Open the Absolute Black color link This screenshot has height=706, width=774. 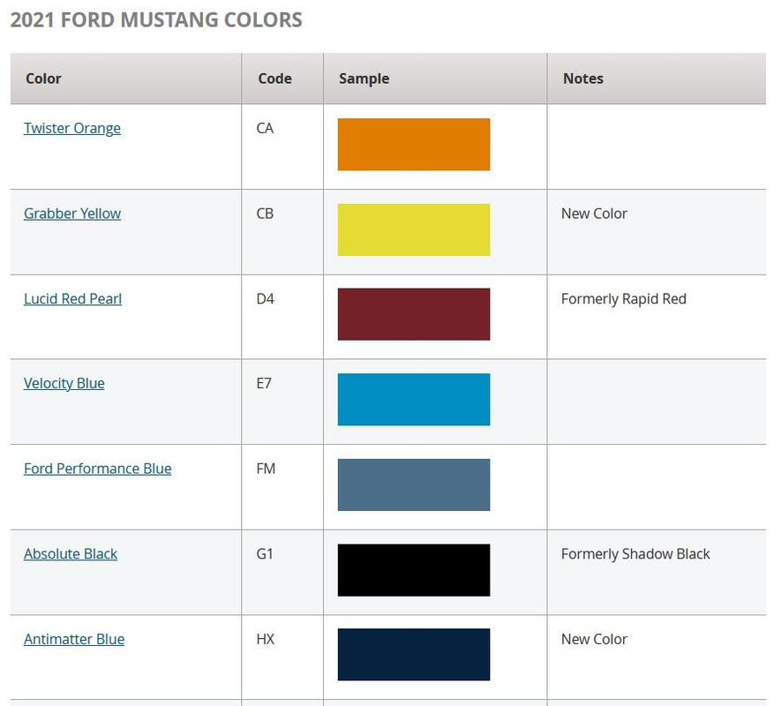[71, 554]
